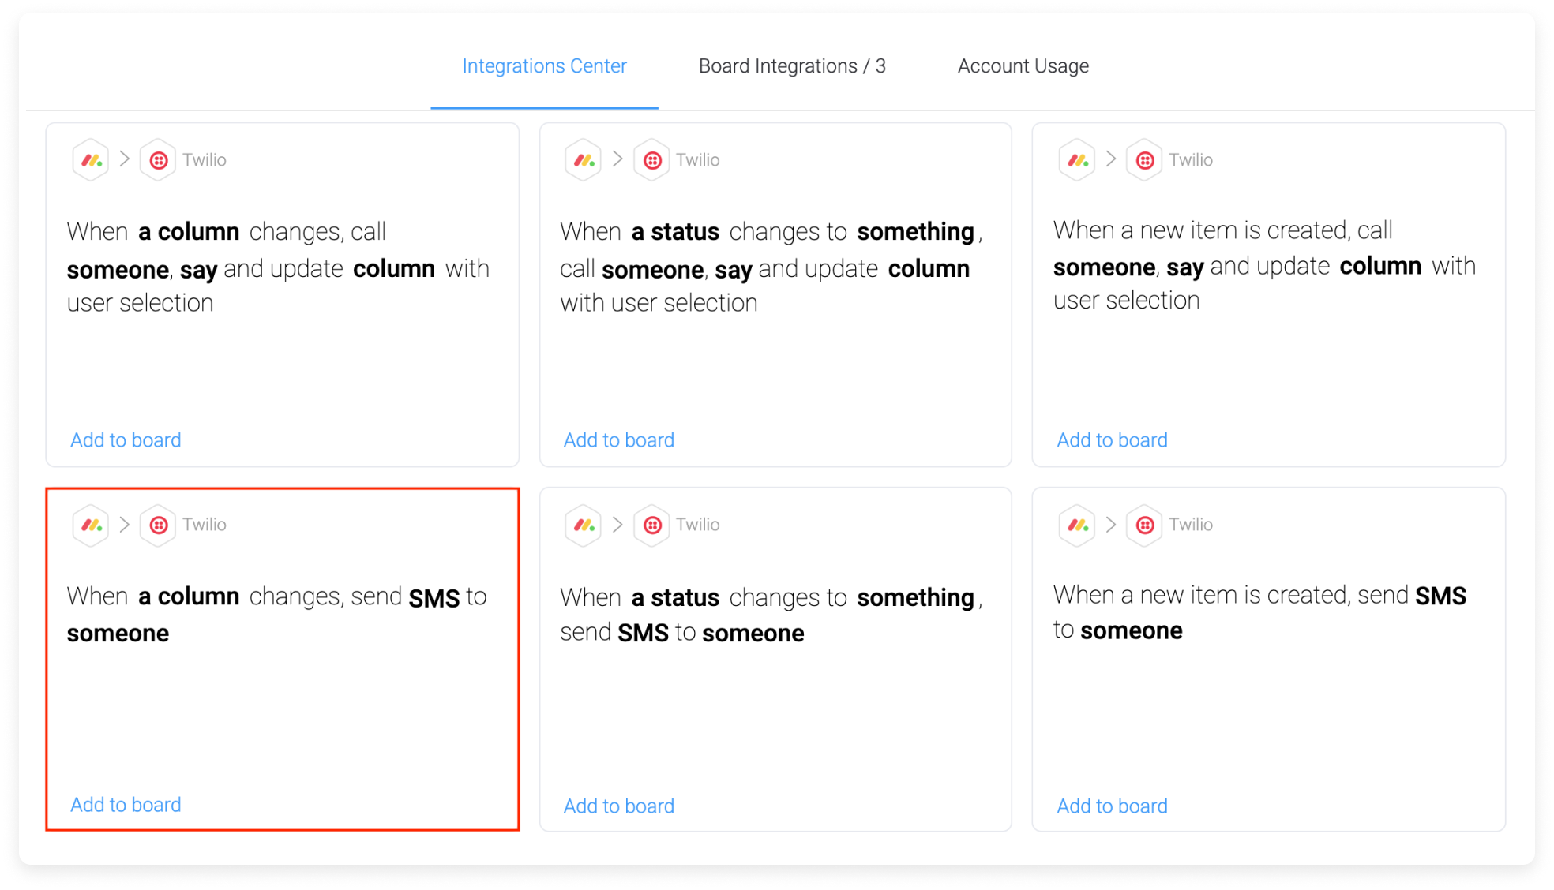Select 'a status' field in status call recipe
The width and height of the screenshot is (1554, 890).
pyautogui.click(x=675, y=232)
